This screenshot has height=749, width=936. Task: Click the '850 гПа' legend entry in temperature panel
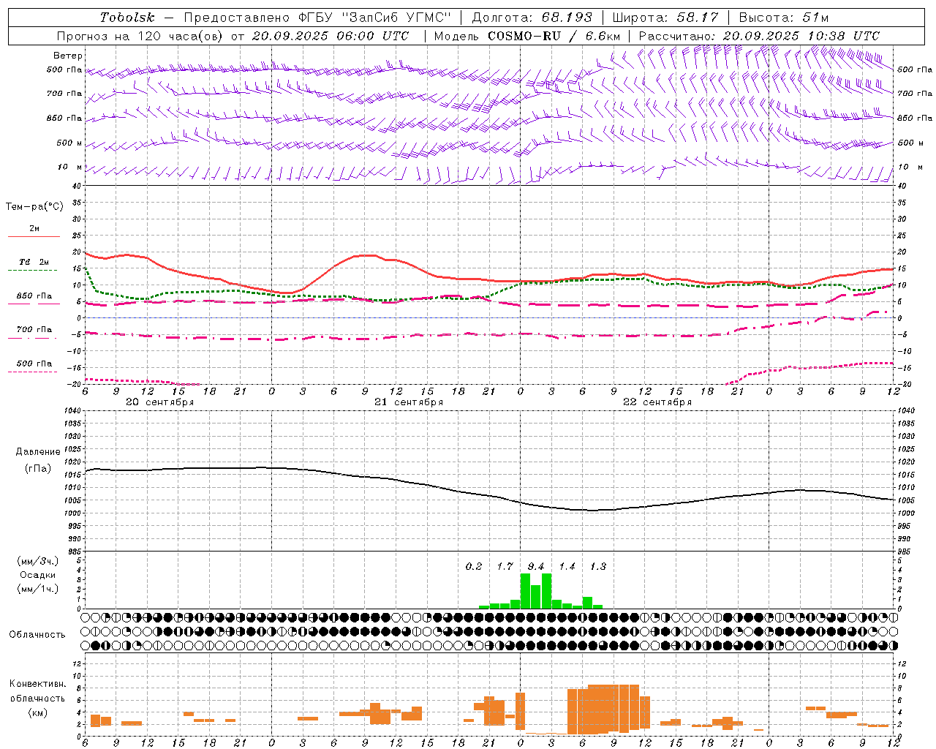pos(34,296)
